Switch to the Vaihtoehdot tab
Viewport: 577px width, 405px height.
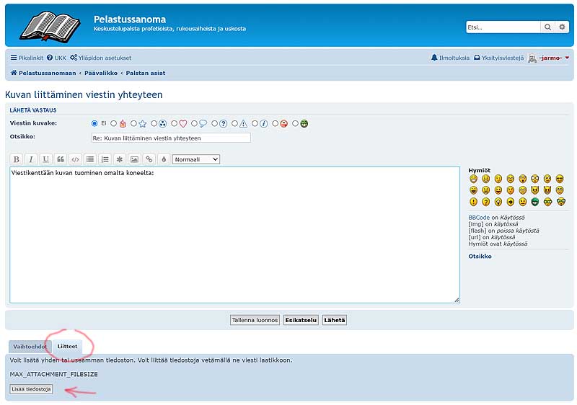29,347
